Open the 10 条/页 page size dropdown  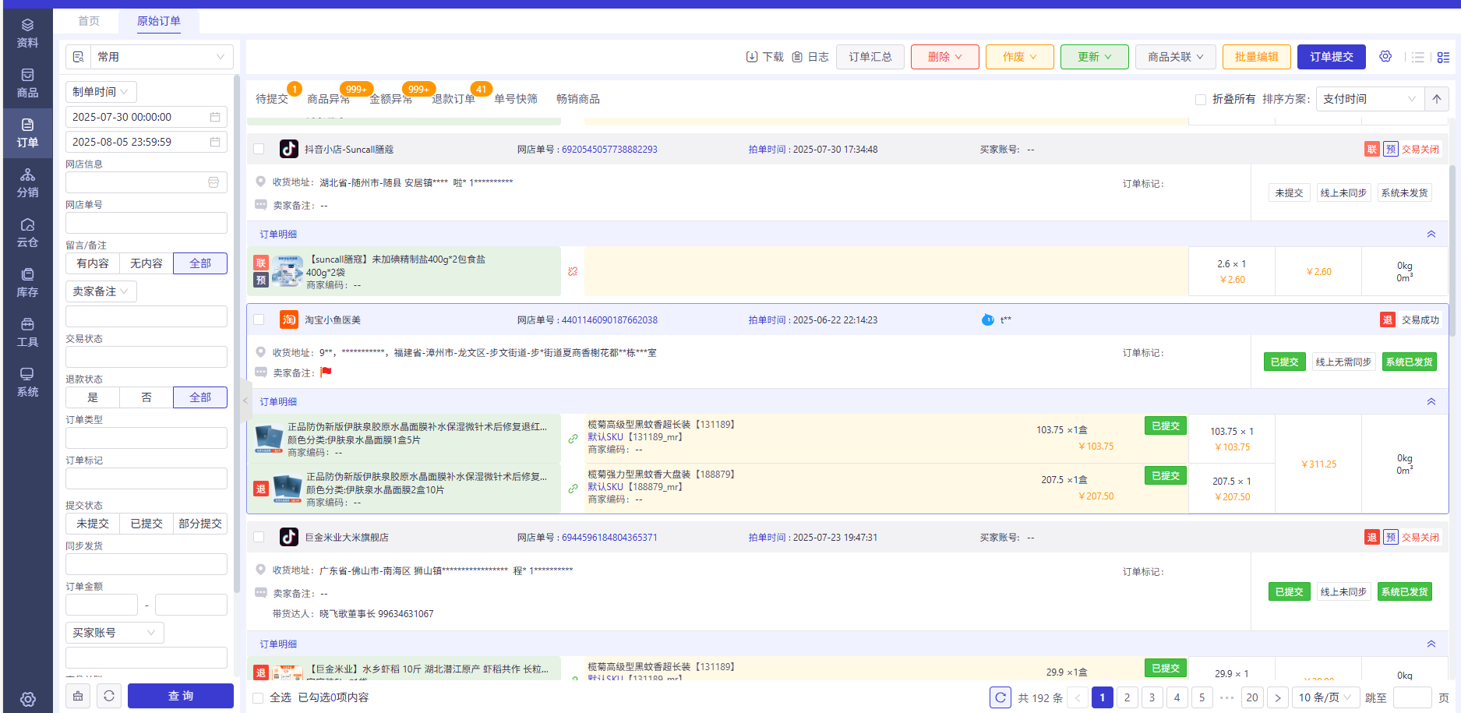click(1325, 697)
